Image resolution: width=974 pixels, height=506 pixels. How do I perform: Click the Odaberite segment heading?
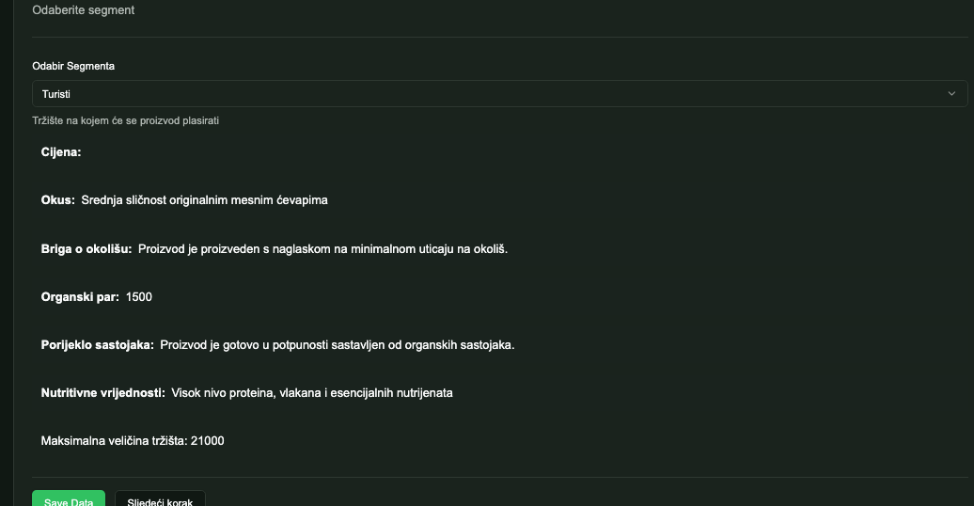click(84, 10)
